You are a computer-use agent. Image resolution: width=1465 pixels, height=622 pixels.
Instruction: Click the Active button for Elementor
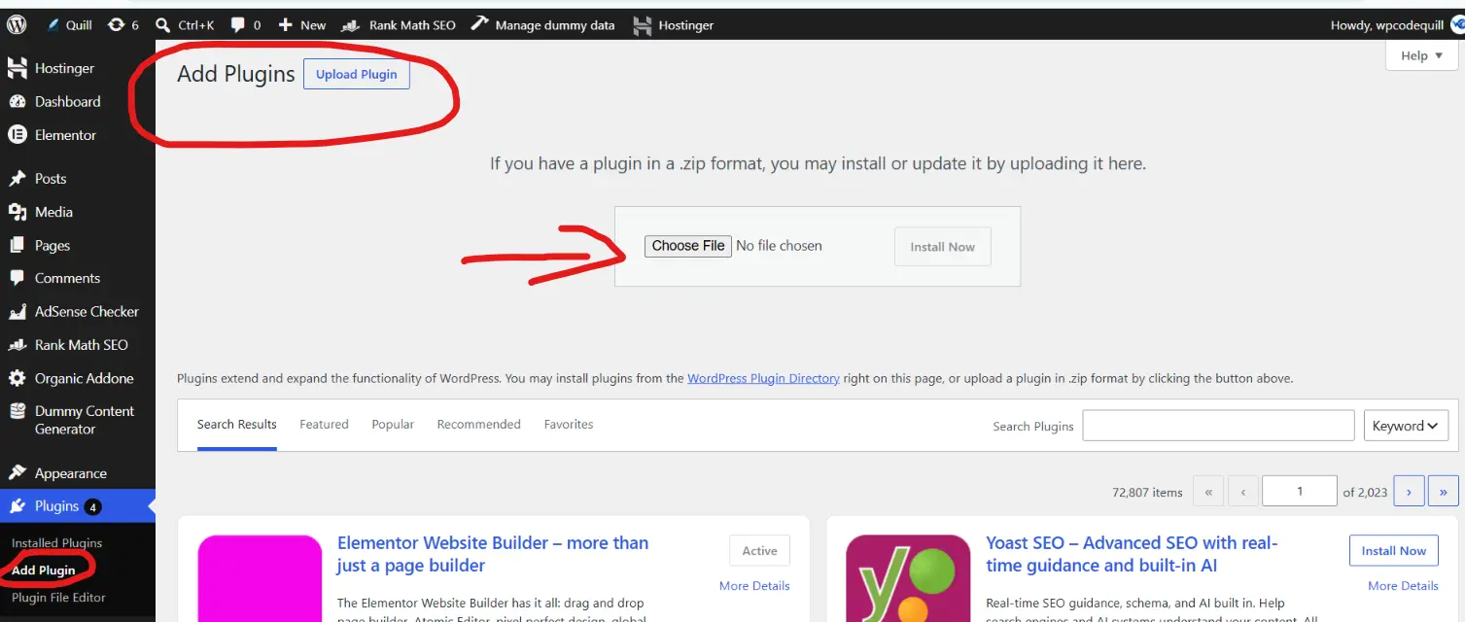tap(759, 551)
